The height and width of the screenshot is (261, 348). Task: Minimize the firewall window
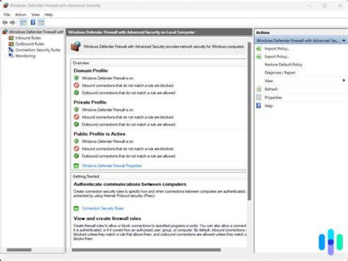point(309,5)
